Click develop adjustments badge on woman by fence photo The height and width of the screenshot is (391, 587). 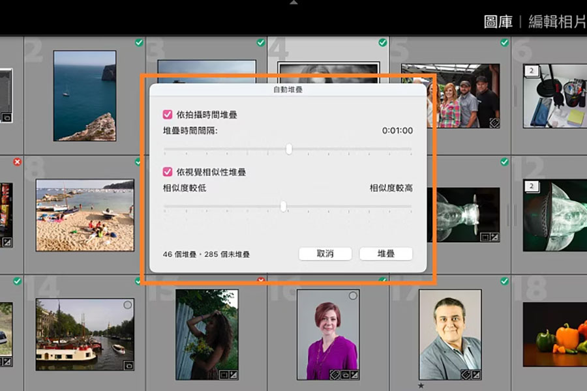click(233, 374)
